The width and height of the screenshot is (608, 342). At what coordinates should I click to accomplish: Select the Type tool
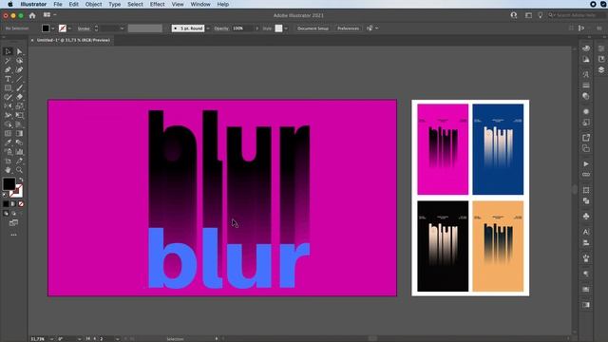[x=8, y=79]
